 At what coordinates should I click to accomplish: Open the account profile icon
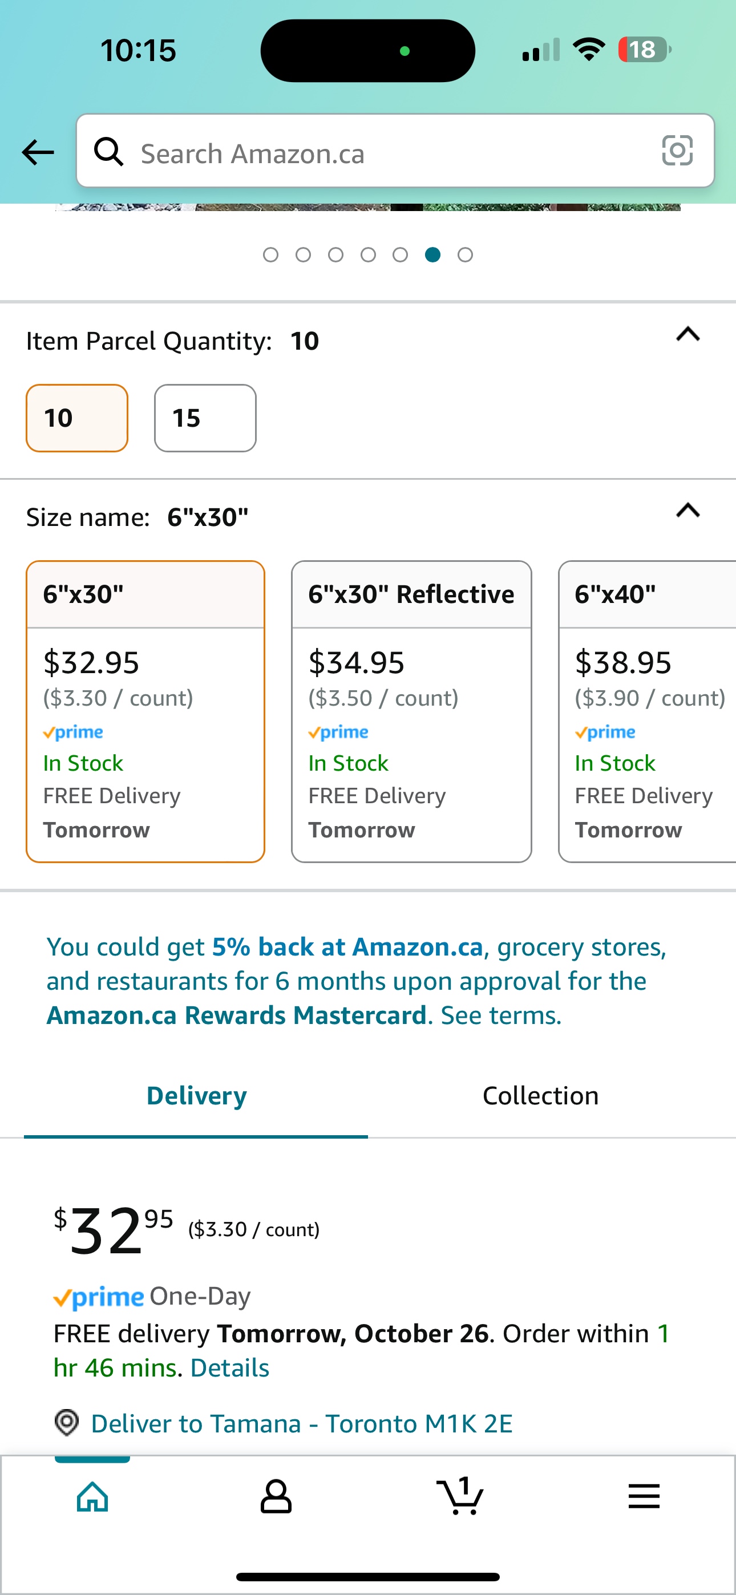(x=276, y=1496)
